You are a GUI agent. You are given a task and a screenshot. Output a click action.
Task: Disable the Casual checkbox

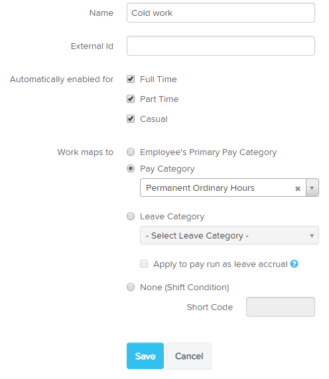pos(131,119)
